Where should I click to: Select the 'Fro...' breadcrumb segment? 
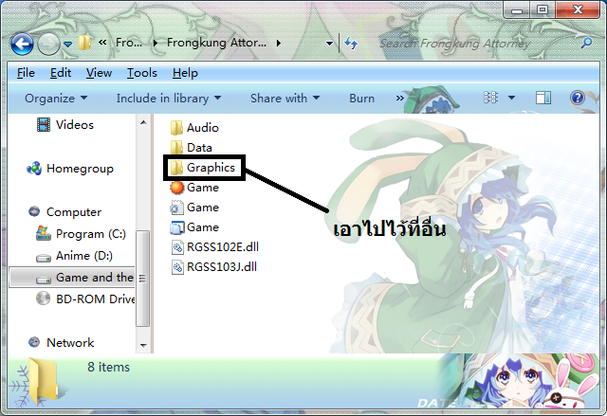[x=129, y=43]
